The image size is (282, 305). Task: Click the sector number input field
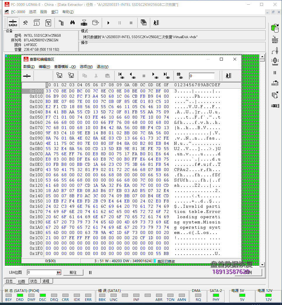click(202, 76)
